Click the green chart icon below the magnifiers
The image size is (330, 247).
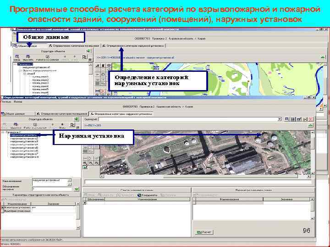coord(85,167)
